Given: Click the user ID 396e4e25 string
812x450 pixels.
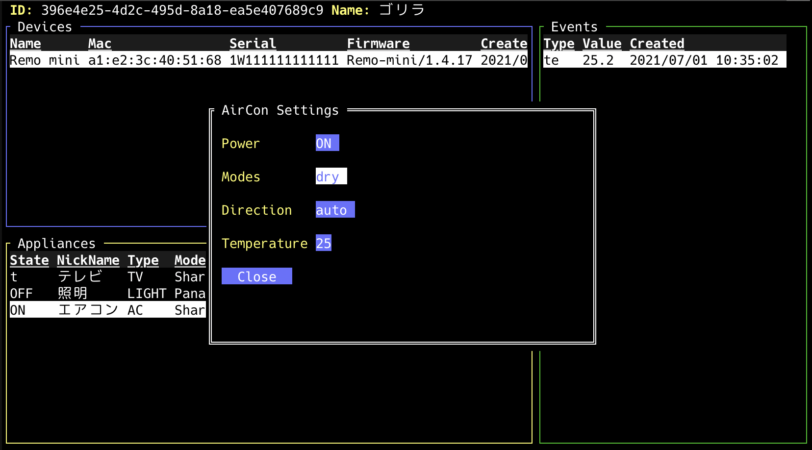Looking at the screenshot, I should click(x=182, y=10).
